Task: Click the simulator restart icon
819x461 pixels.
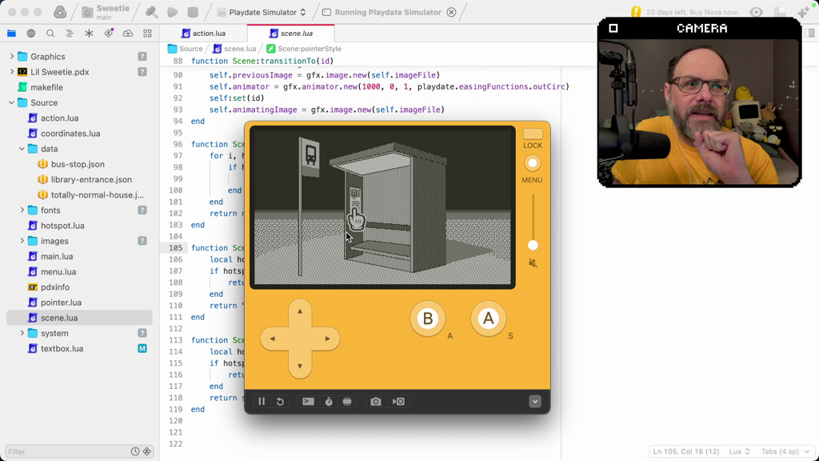Action: click(280, 402)
